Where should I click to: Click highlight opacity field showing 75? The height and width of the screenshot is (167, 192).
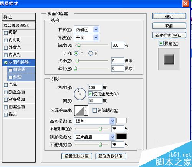click(118, 128)
